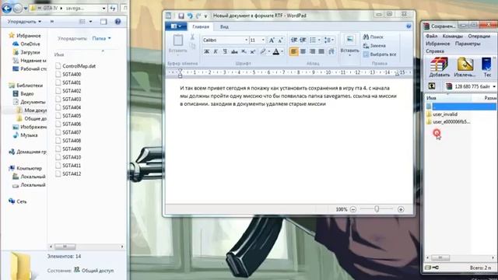Viewport: 498px width, 280px height.
Task: Click the increase indent icon in WordPad
Action: click(x=303, y=40)
